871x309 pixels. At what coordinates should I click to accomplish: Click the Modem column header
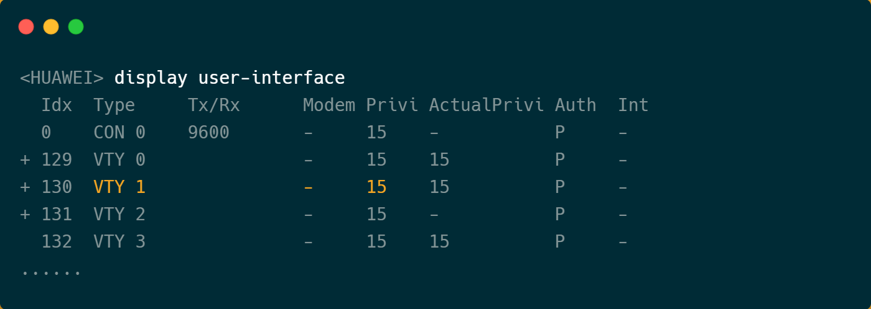tap(328, 105)
